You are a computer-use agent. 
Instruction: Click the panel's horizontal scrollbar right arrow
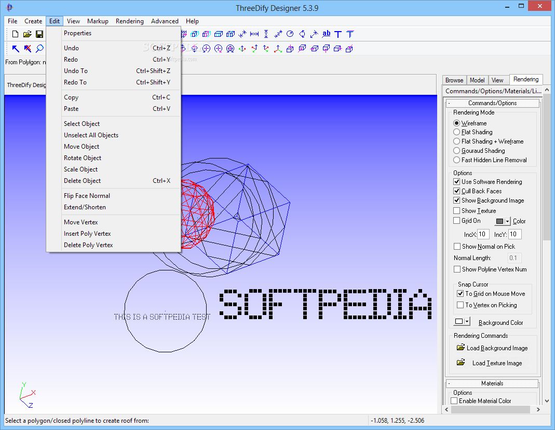(x=538, y=409)
